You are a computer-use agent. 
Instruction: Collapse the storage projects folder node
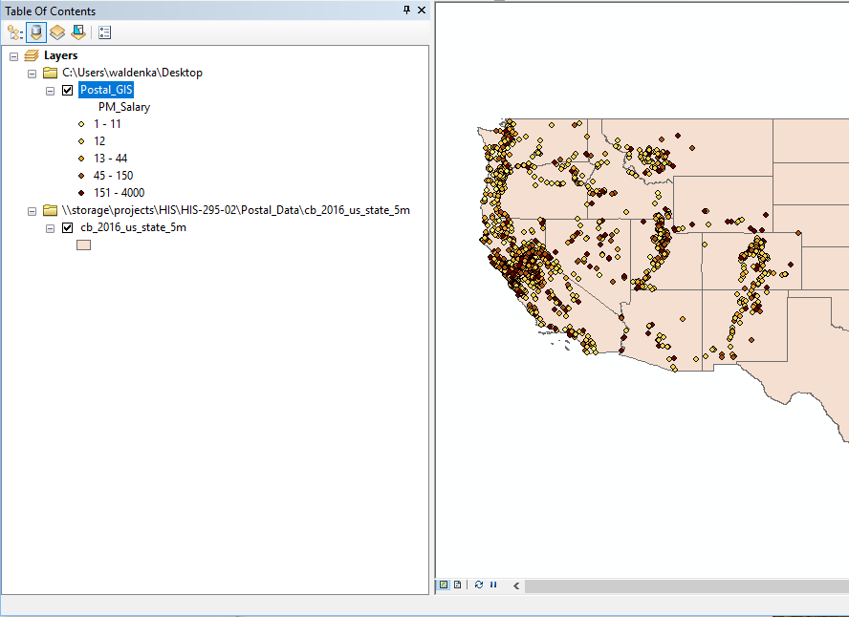point(32,211)
